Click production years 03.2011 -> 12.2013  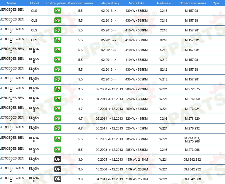[x=109, y=128]
